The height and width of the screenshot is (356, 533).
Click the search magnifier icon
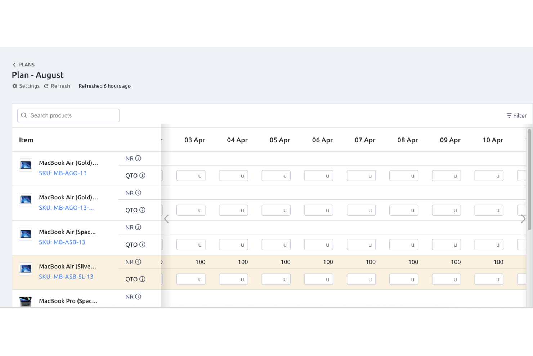point(24,115)
